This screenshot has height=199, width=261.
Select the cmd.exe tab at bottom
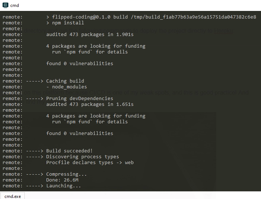tap(12, 196)
